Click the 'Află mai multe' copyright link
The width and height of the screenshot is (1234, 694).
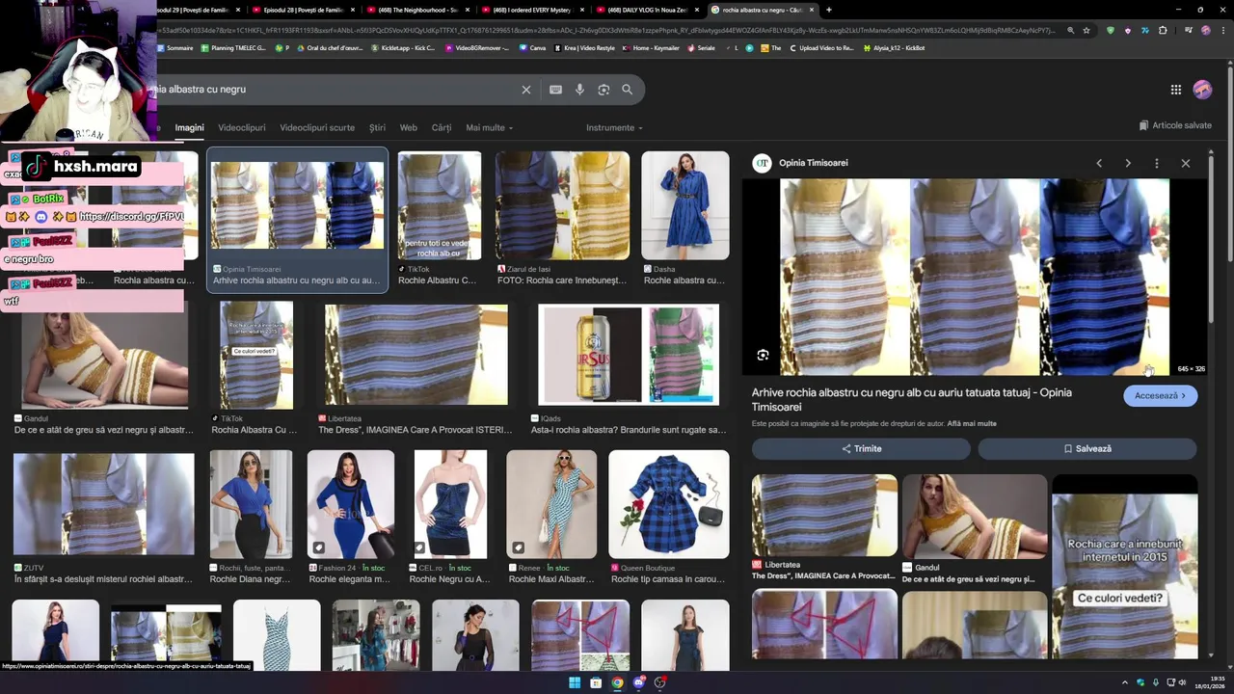pos(972,423)
